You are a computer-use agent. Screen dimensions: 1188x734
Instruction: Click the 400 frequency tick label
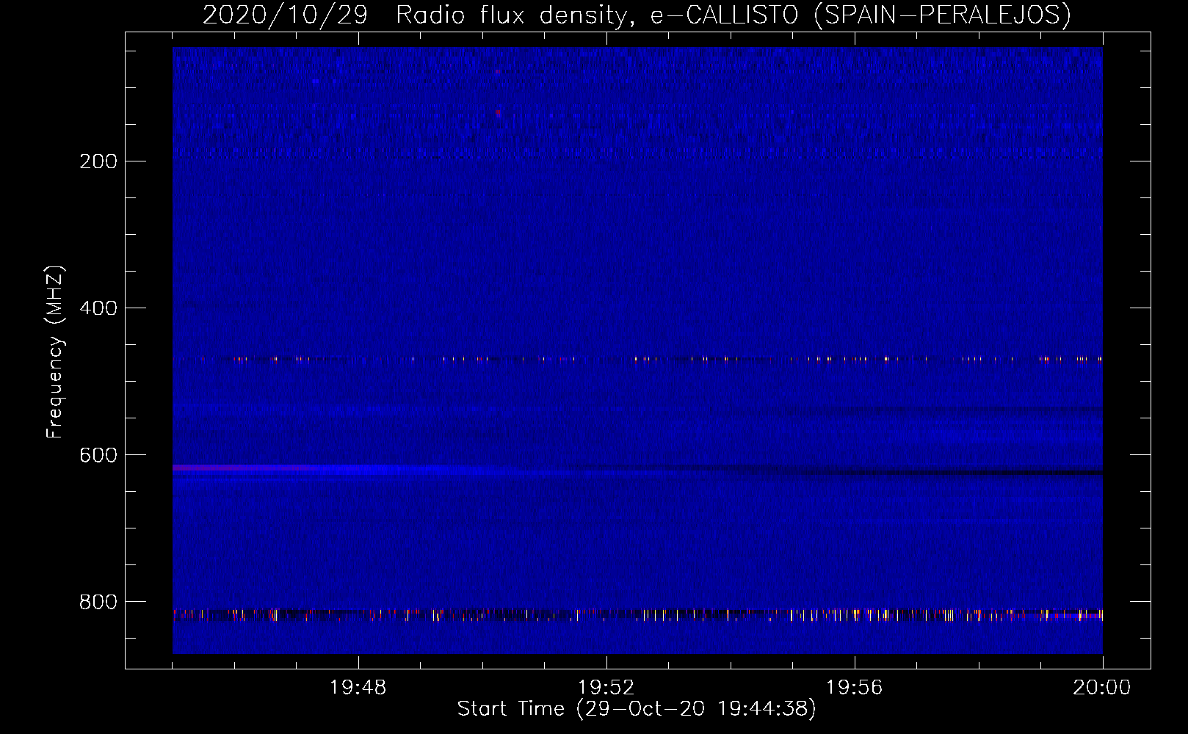98,308
